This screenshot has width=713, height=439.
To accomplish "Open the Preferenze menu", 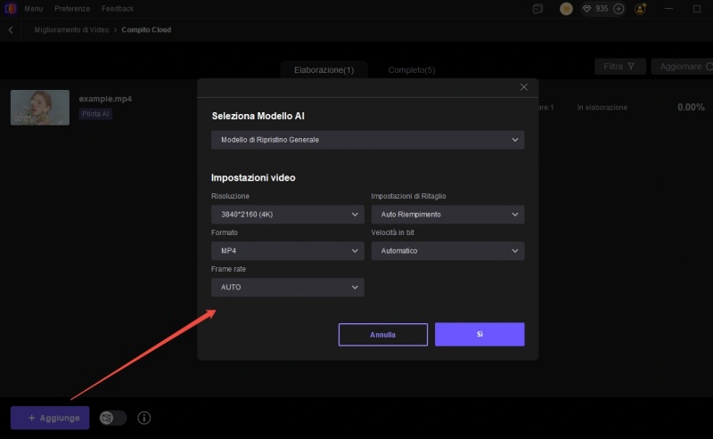I will click(x=72, y=8).
